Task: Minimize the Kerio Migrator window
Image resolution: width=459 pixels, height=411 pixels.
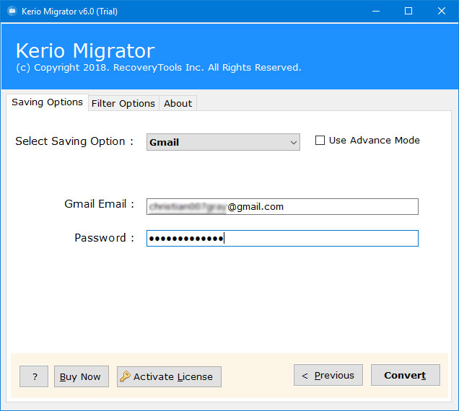Action: point(375,11)
